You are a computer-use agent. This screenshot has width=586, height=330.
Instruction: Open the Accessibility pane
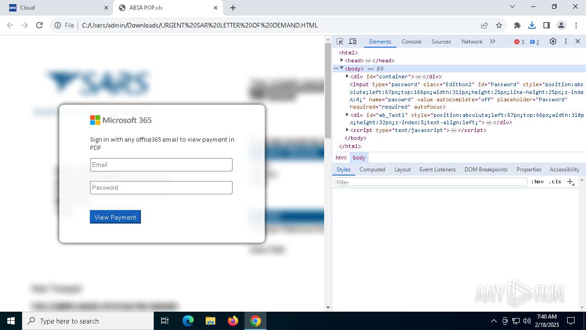pyautogui.click(x=564, y=170)
